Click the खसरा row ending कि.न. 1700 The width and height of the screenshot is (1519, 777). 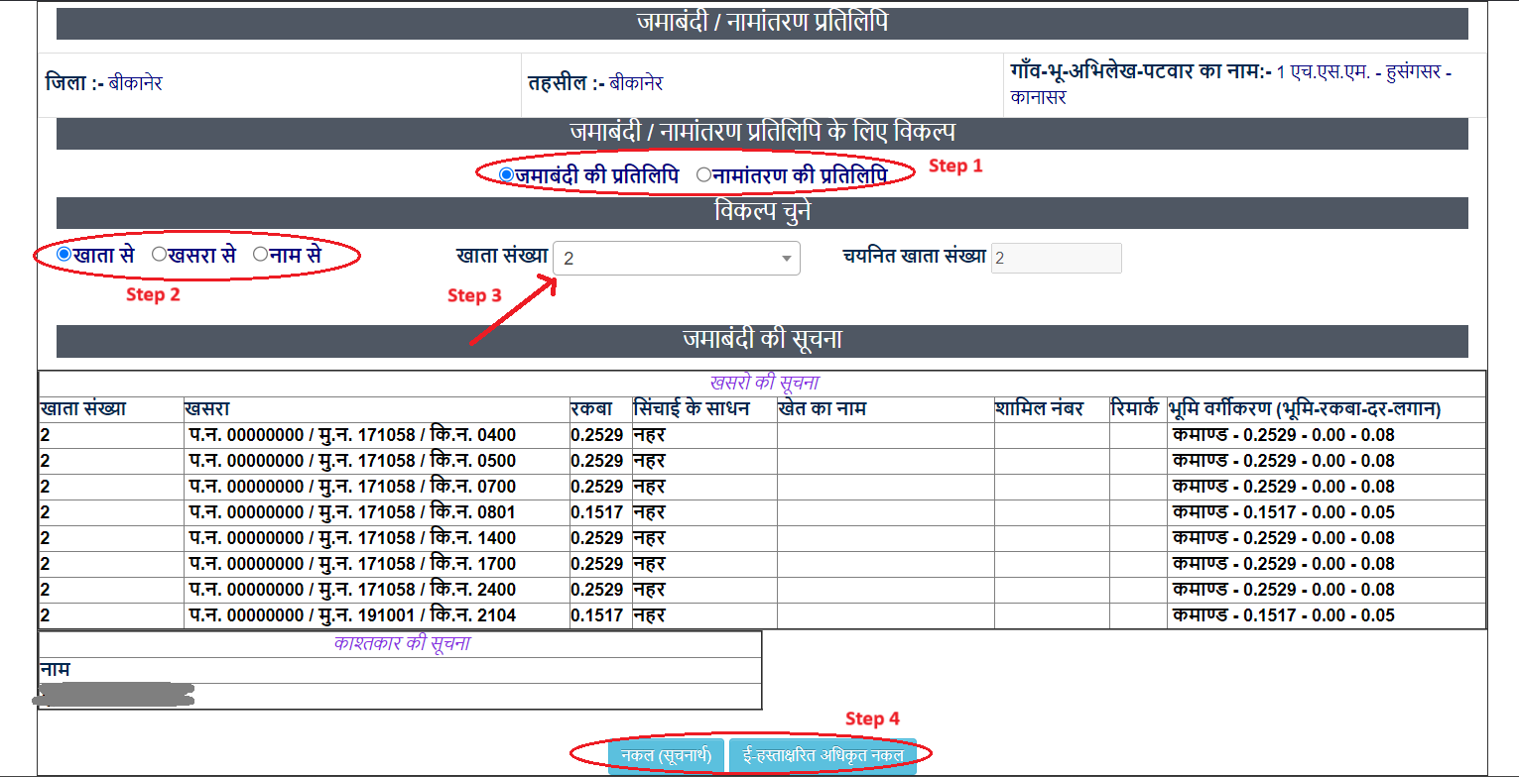click(352, 564)
